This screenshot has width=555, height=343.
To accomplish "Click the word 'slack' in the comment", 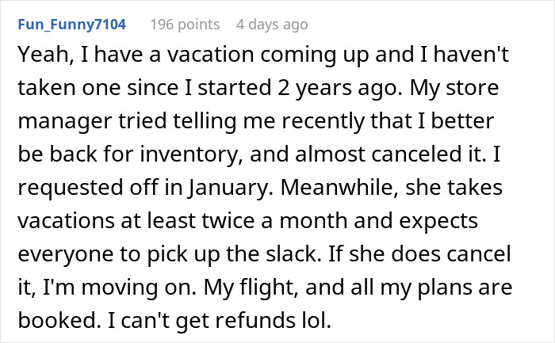I will pos(291,254).
